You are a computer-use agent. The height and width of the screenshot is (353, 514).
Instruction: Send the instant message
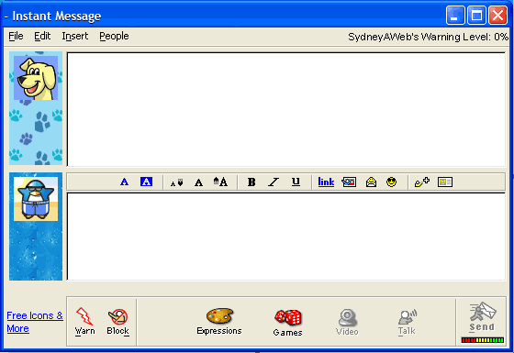click(482, 316)
